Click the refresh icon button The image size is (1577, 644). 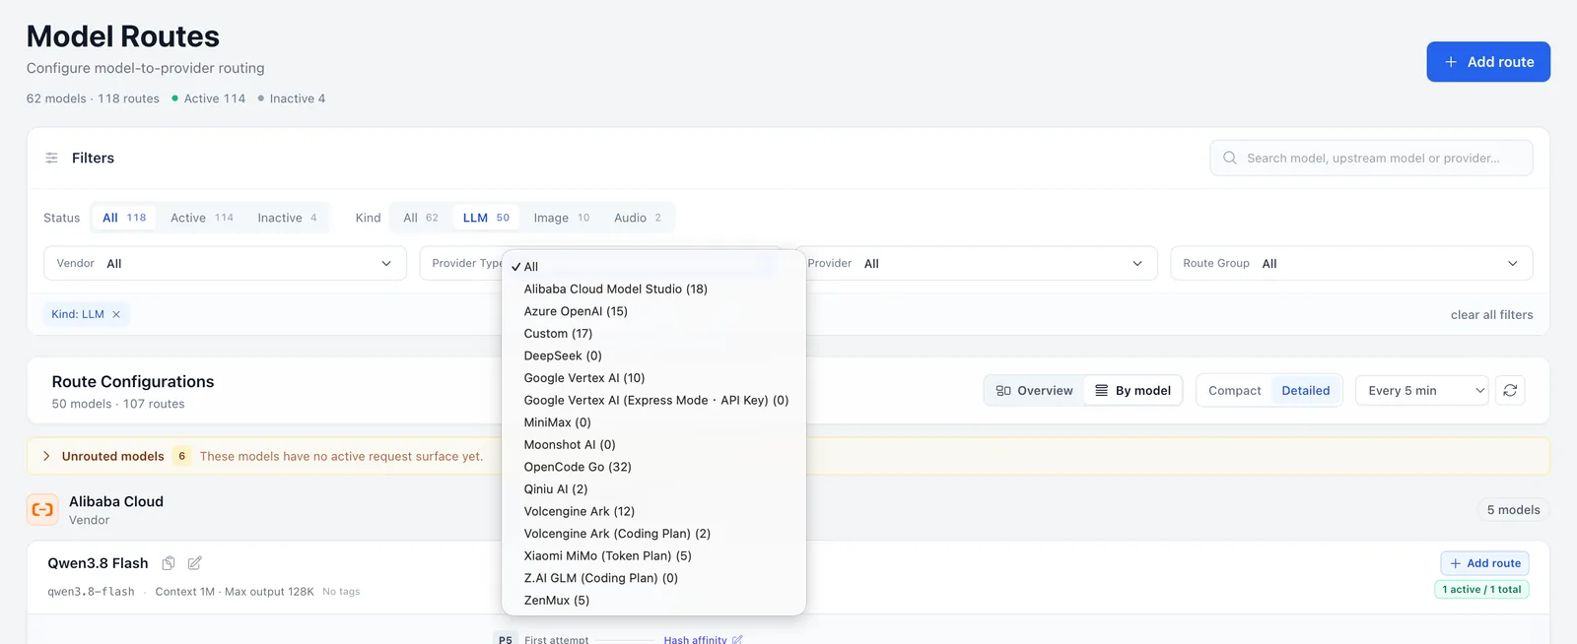point(1510,391)
